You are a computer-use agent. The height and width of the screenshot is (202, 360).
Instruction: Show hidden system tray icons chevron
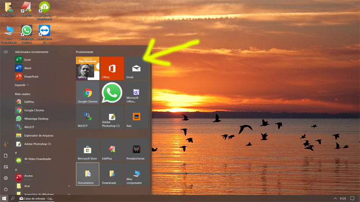(335, 198)
